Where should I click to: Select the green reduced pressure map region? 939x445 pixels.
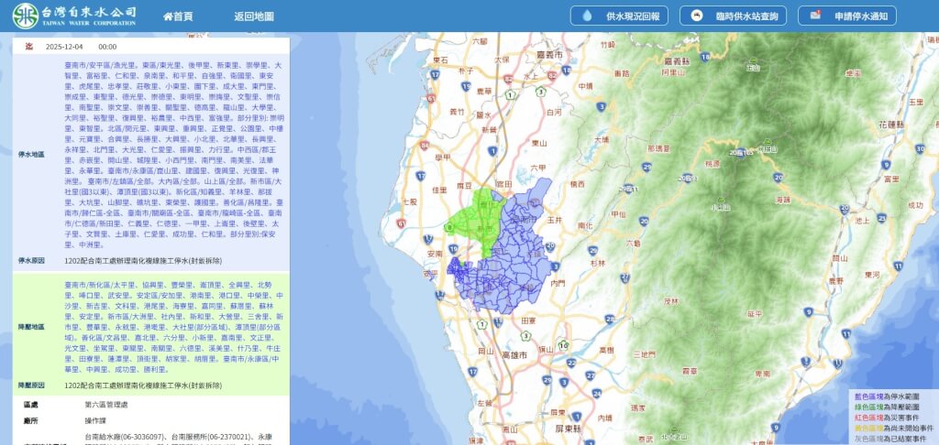pos(475,222)
